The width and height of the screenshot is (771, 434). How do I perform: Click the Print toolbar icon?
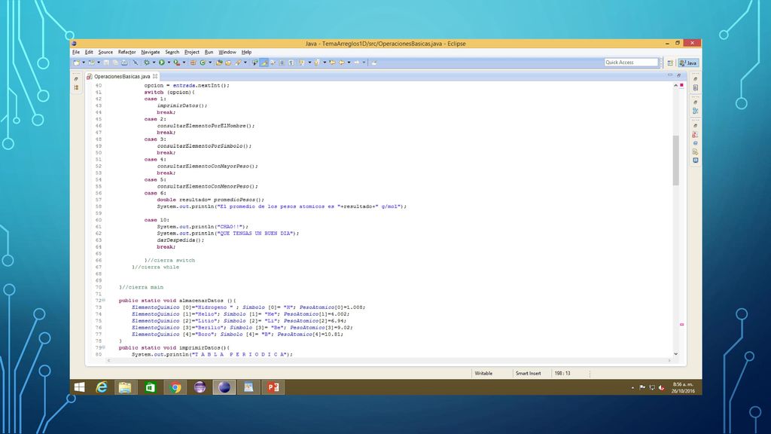click(124, 63)
